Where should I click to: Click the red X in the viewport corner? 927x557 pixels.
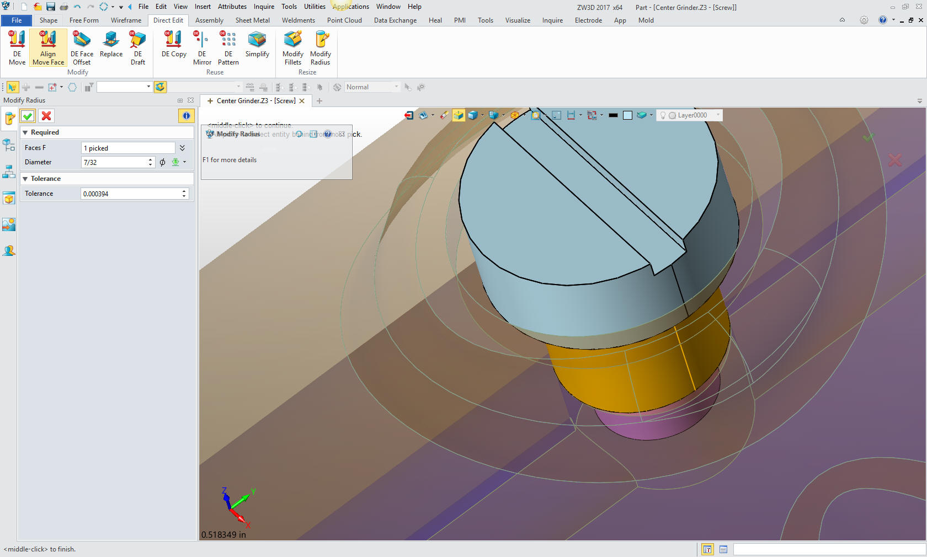click(x=894, y=160)
